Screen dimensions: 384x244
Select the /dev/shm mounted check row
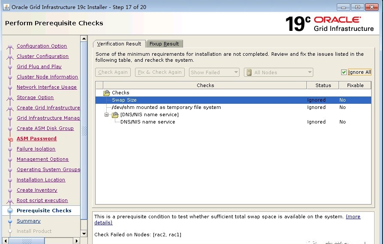pyautogui.click(x=166, y=108)
